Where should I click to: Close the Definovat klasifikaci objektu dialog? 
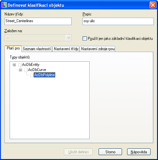153,5
